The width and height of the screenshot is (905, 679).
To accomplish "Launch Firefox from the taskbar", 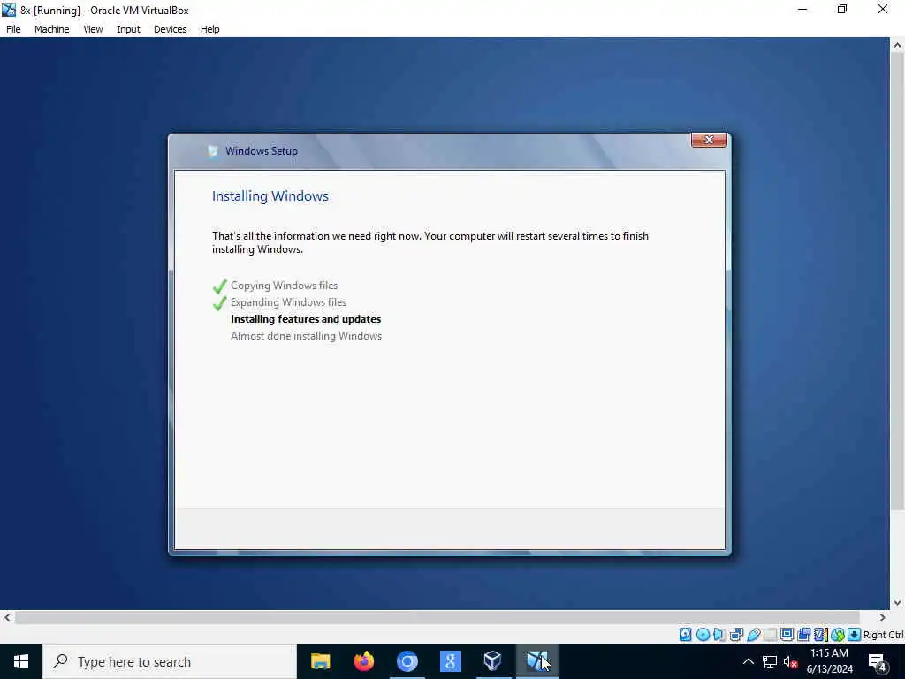I will 363,661.
